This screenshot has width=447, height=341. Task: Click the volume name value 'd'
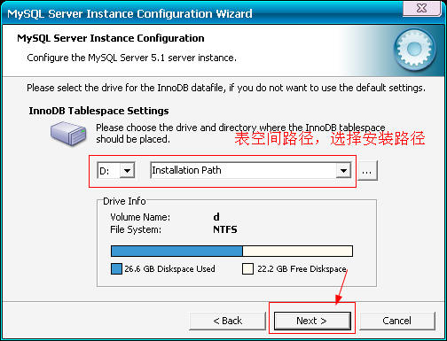tap(216, 217)
